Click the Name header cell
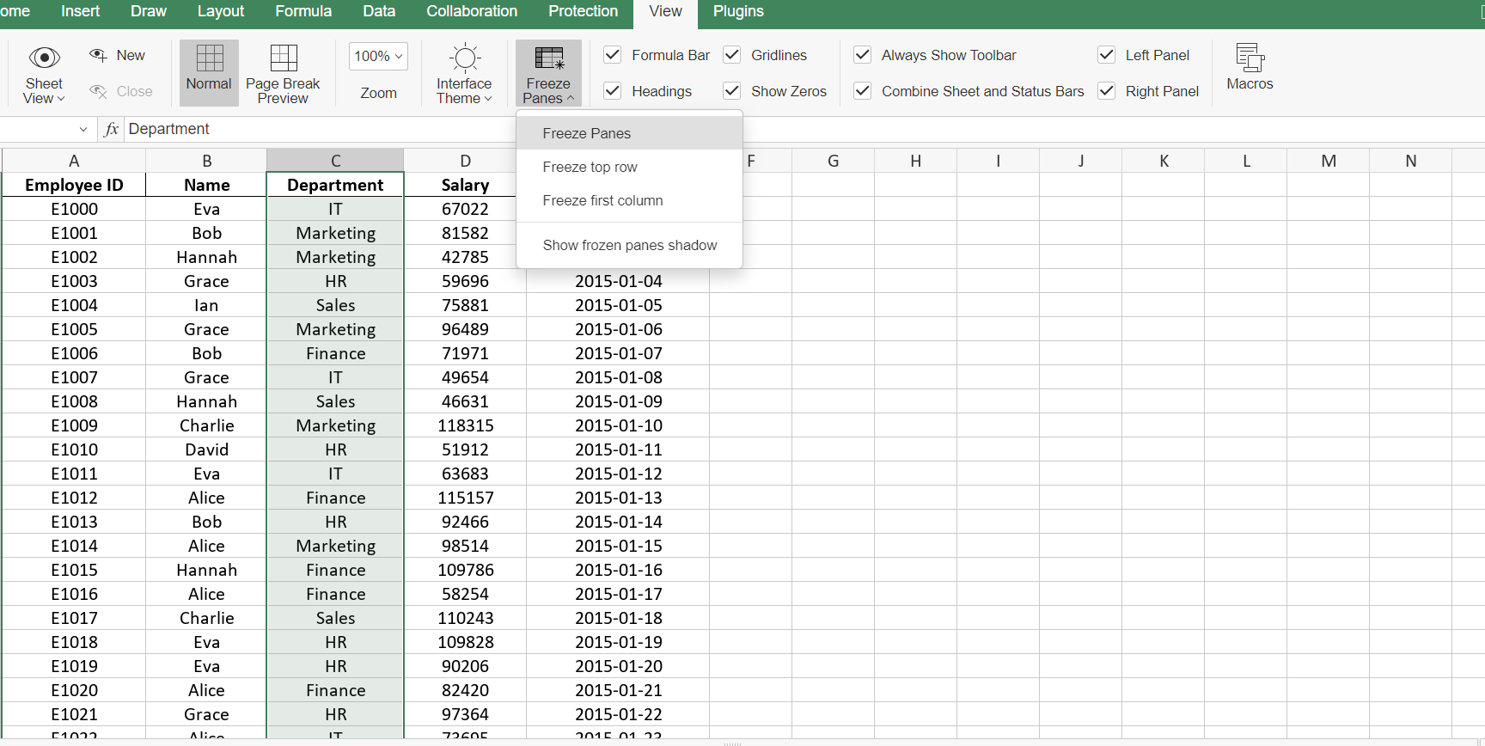Viewport: 1485px width, 746px height. pos(206,185)
